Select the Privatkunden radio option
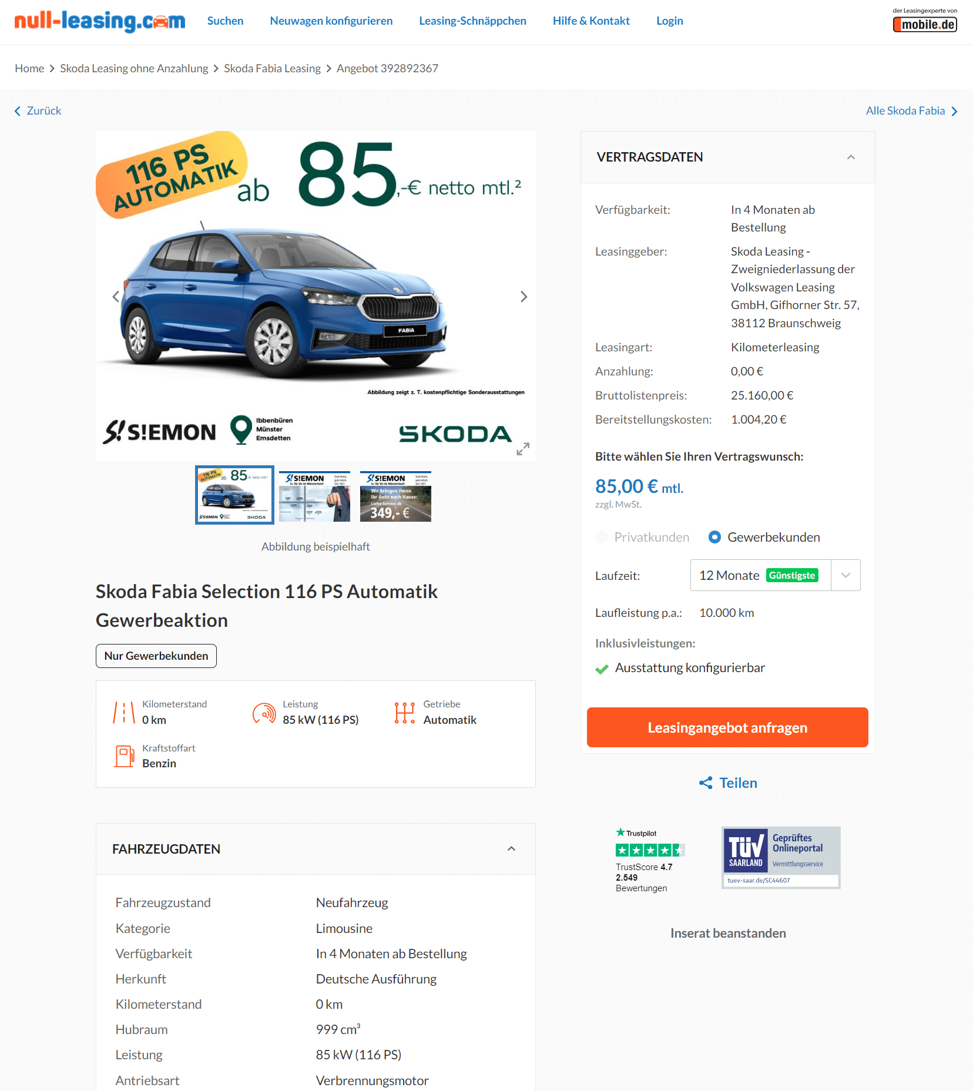Image resolution: width=973 pixels, height=1091 pixels. coord(602,537)
